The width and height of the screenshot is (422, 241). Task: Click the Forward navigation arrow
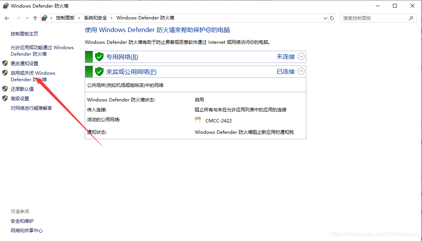pyautogui.click(x=18, y=18)
